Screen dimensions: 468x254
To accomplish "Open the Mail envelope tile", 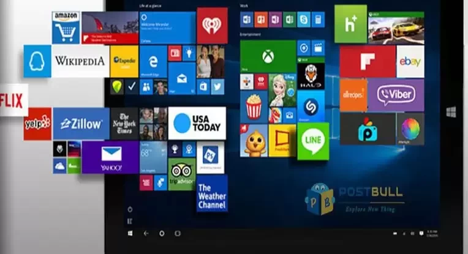I will [182, 79].
